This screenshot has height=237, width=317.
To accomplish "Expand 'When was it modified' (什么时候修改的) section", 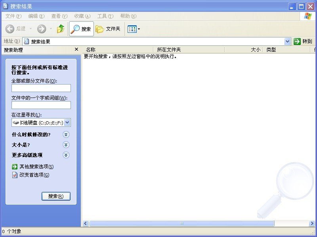I will pyautogui.click(x=66, y=134).
